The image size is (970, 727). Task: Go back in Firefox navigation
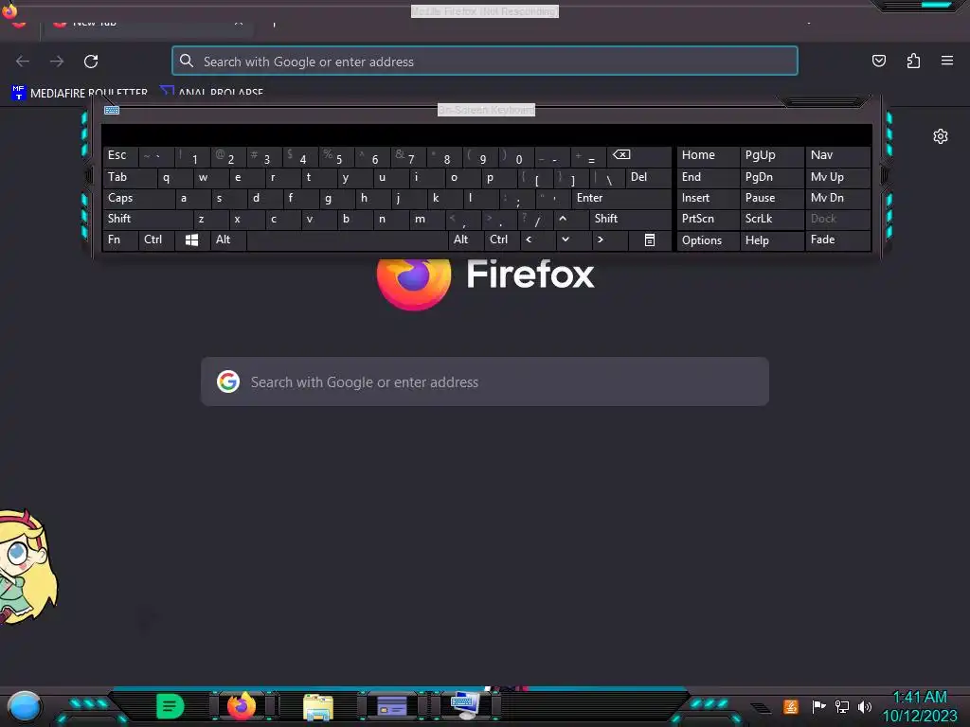pos(23,62)
